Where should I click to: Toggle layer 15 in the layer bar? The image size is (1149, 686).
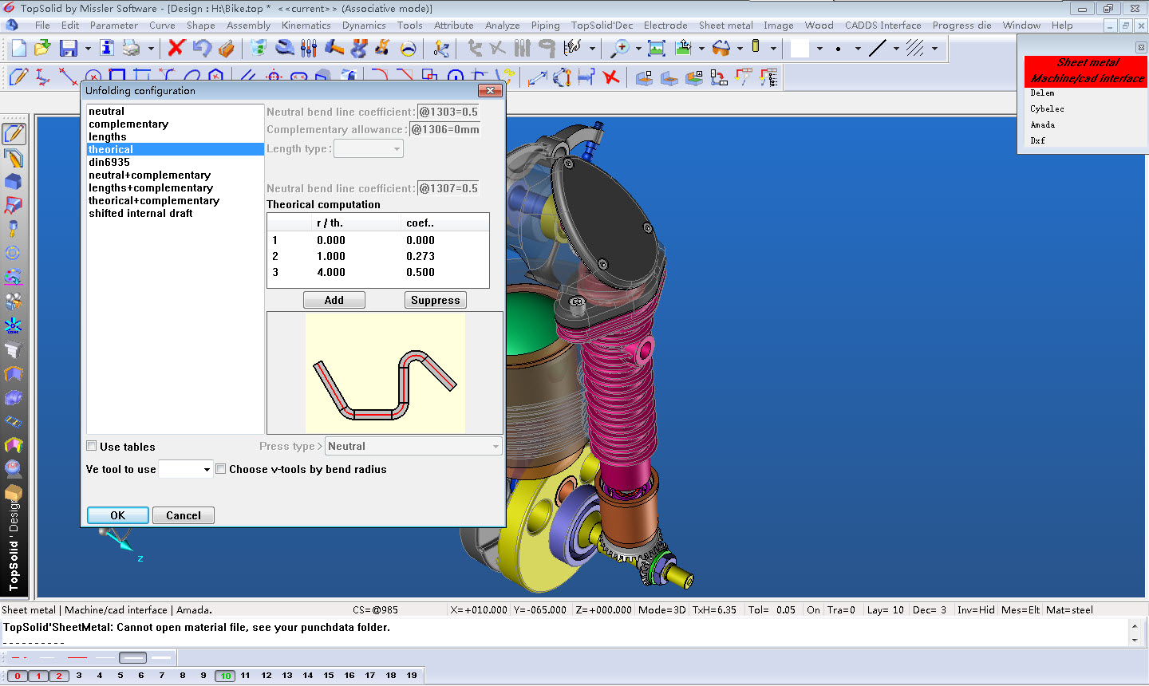(329, 676)
